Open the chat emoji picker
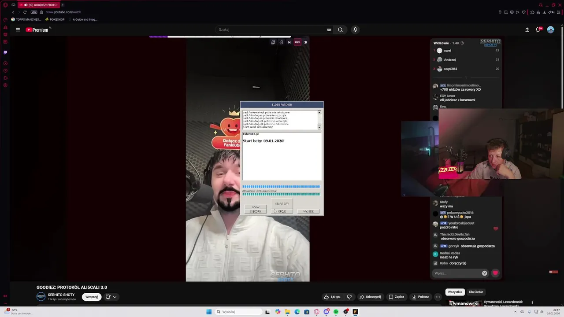The height and width of the screenshot is (317, 564). [485, 273]
